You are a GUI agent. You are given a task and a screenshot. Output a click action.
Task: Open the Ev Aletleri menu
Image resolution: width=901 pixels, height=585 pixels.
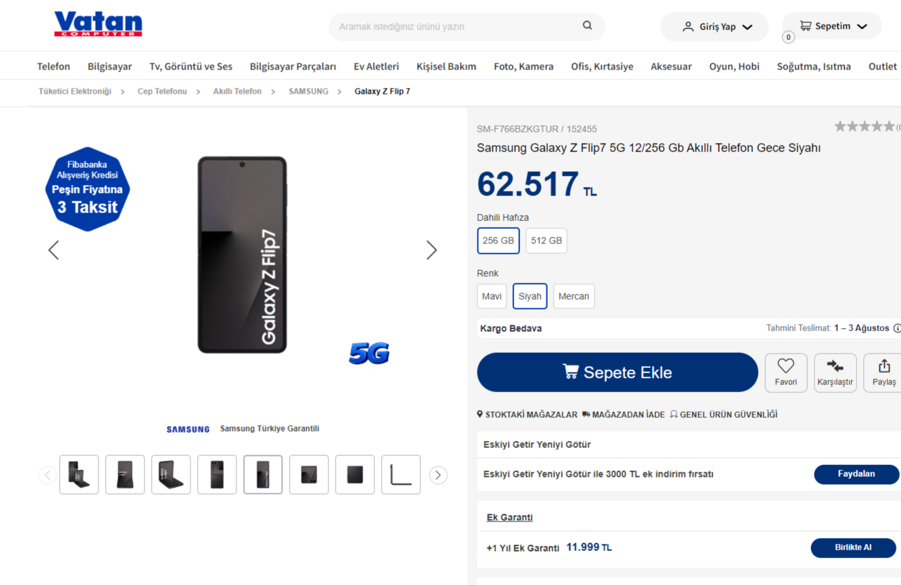coord(376,66)
